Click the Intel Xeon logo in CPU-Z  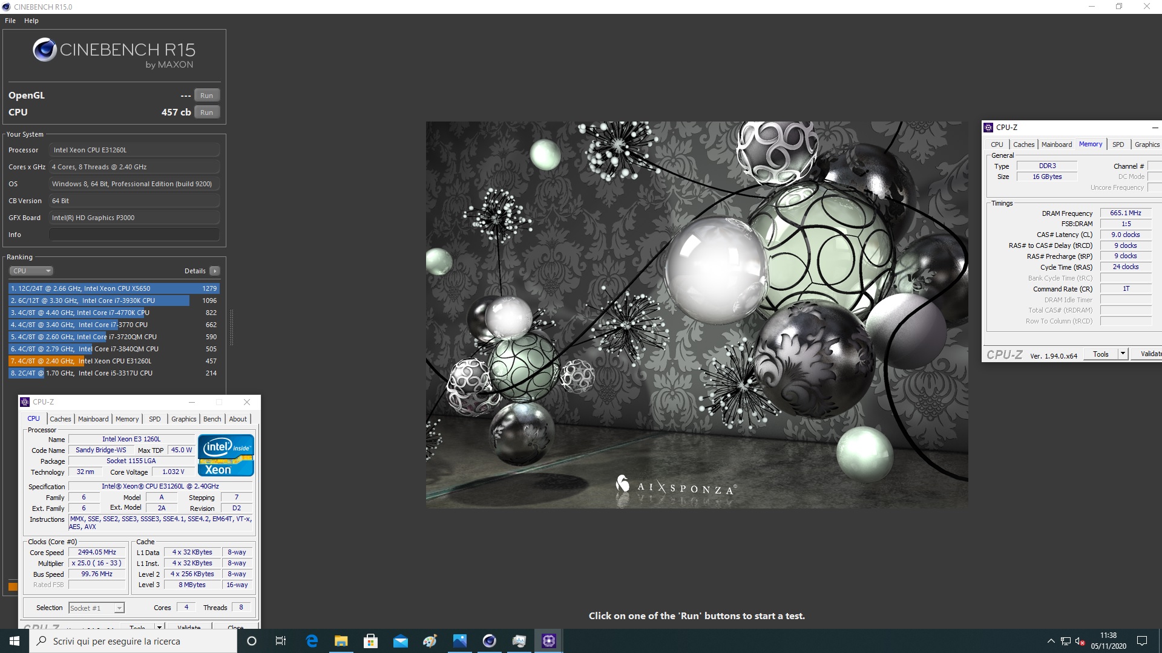tap(226, 455)
